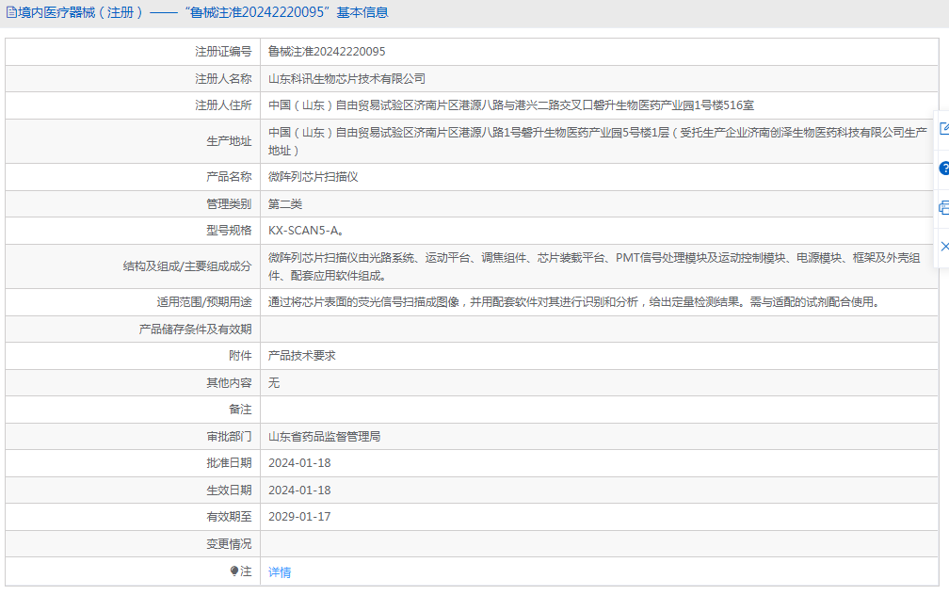Click the printer icon in floating sidebar
This screenshot has height=595, width=949.
click(x=944, y=208)
